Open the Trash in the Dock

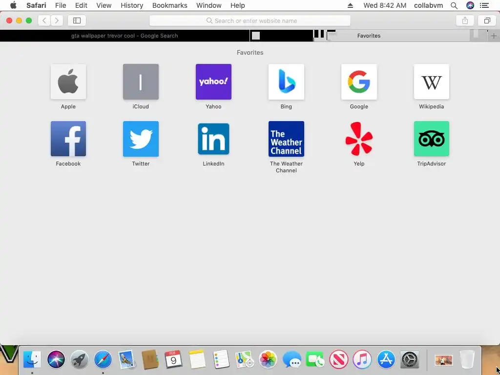467,360
